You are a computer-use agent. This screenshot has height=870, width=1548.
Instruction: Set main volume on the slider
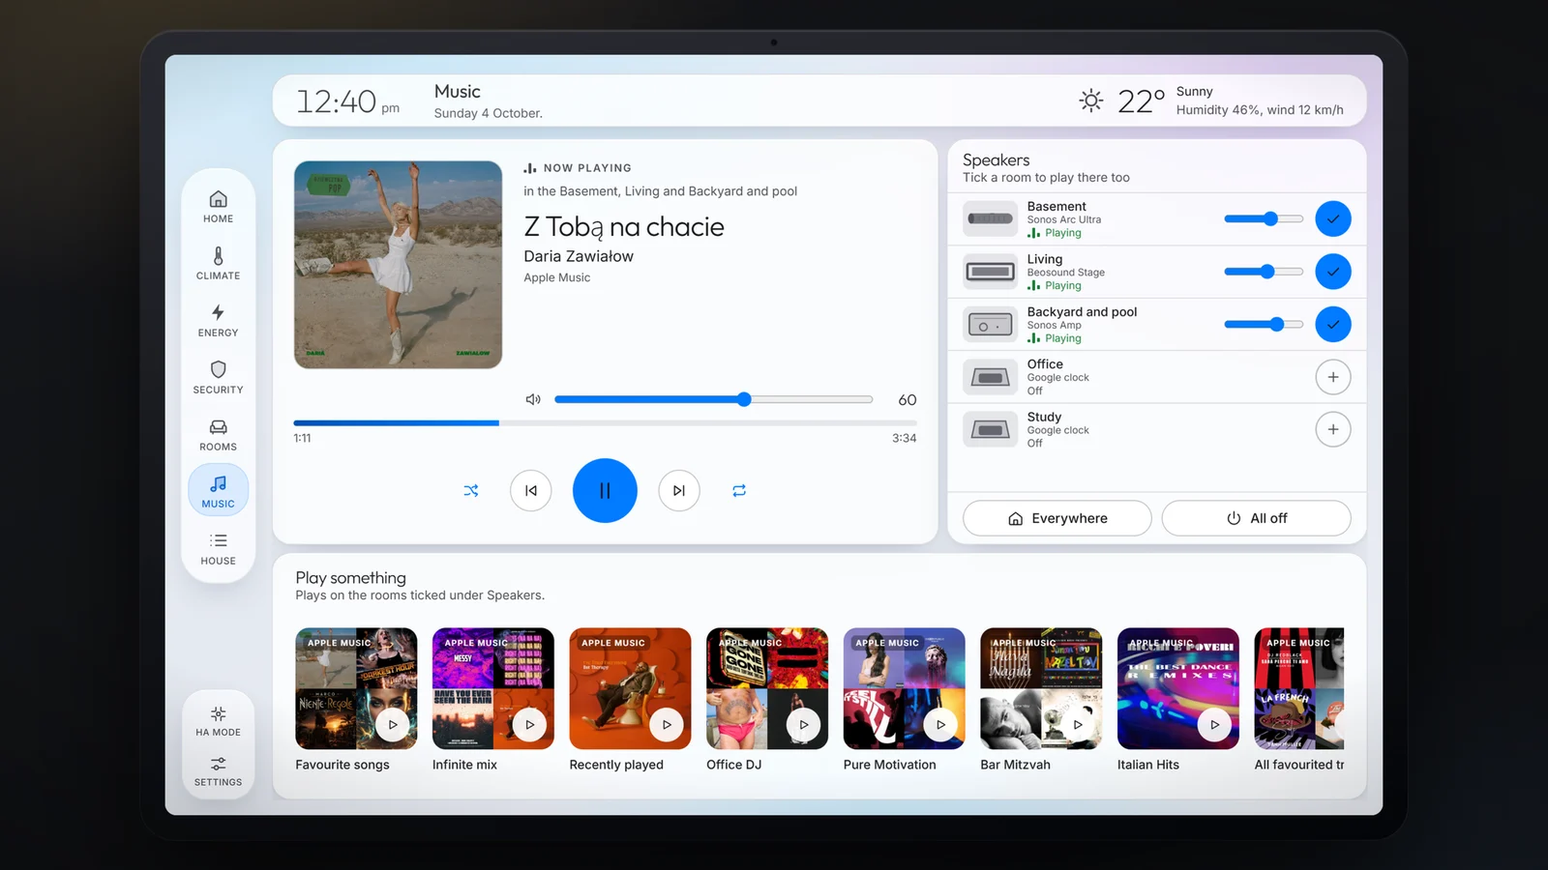(713, 399)
